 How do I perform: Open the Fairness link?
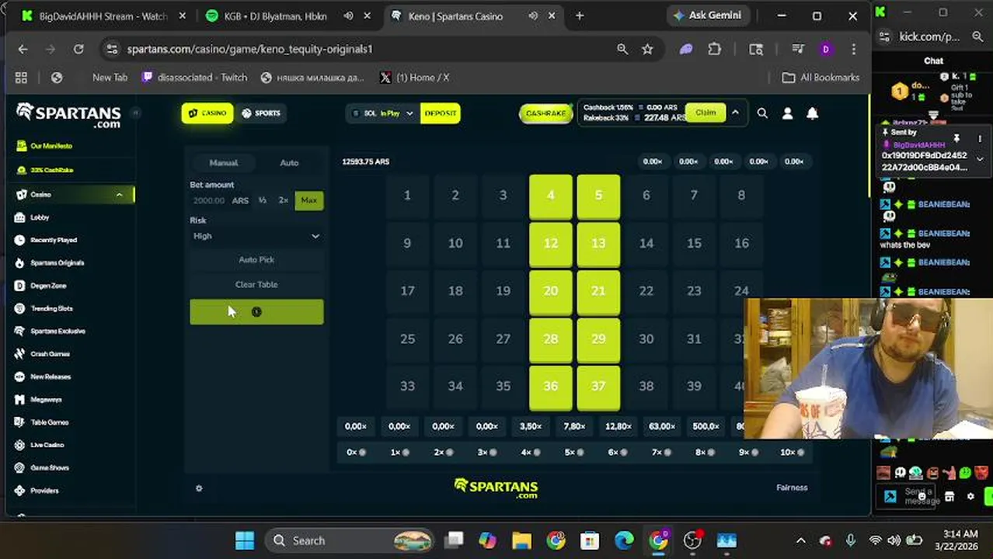click(x=792, y=488)
